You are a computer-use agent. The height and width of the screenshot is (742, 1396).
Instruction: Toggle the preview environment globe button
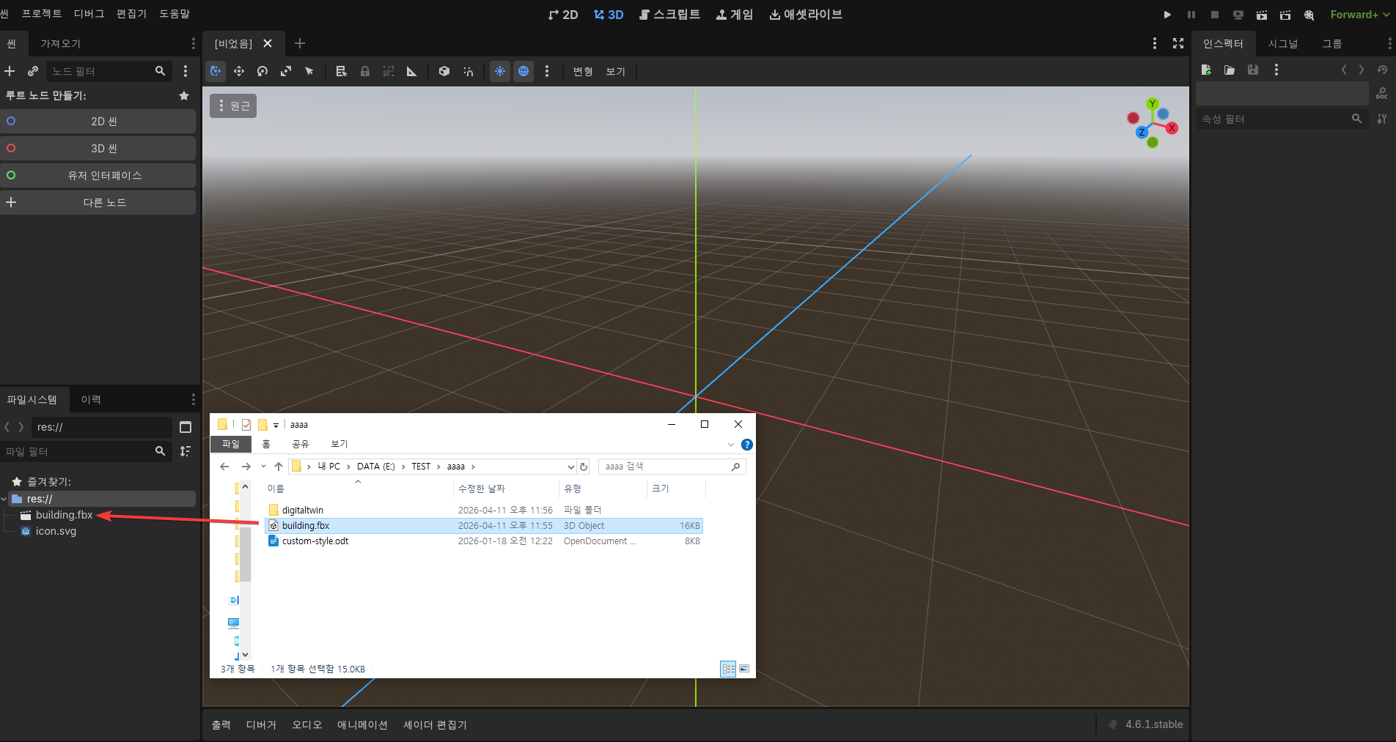tap(523, 71)
